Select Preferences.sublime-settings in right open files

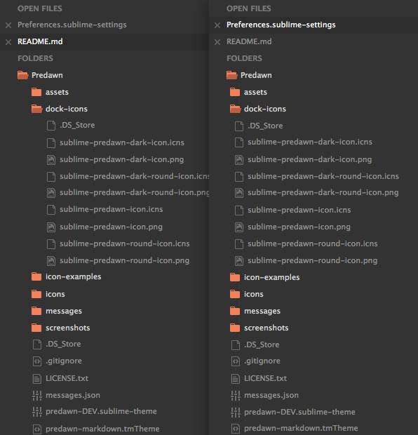281,25
